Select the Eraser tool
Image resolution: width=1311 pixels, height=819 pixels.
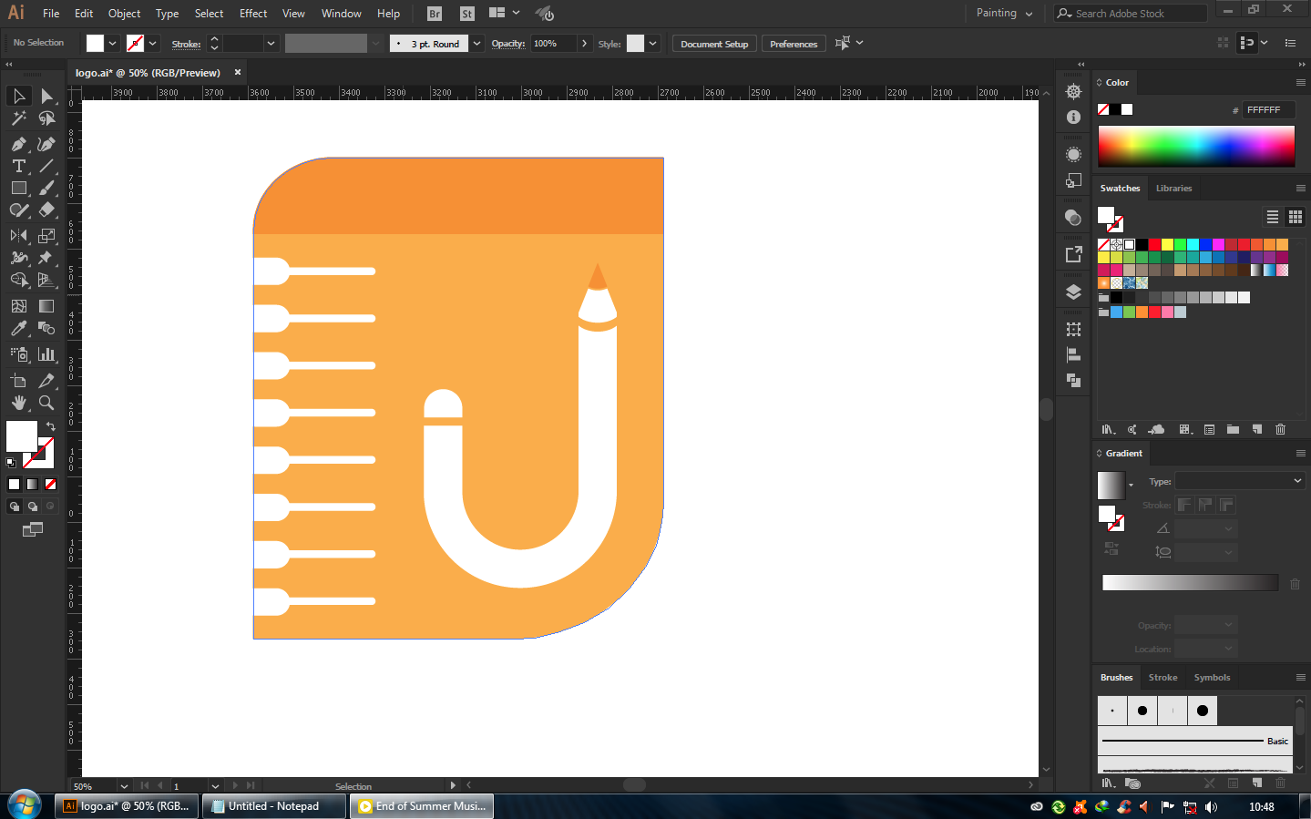click(x=46, y=210)
